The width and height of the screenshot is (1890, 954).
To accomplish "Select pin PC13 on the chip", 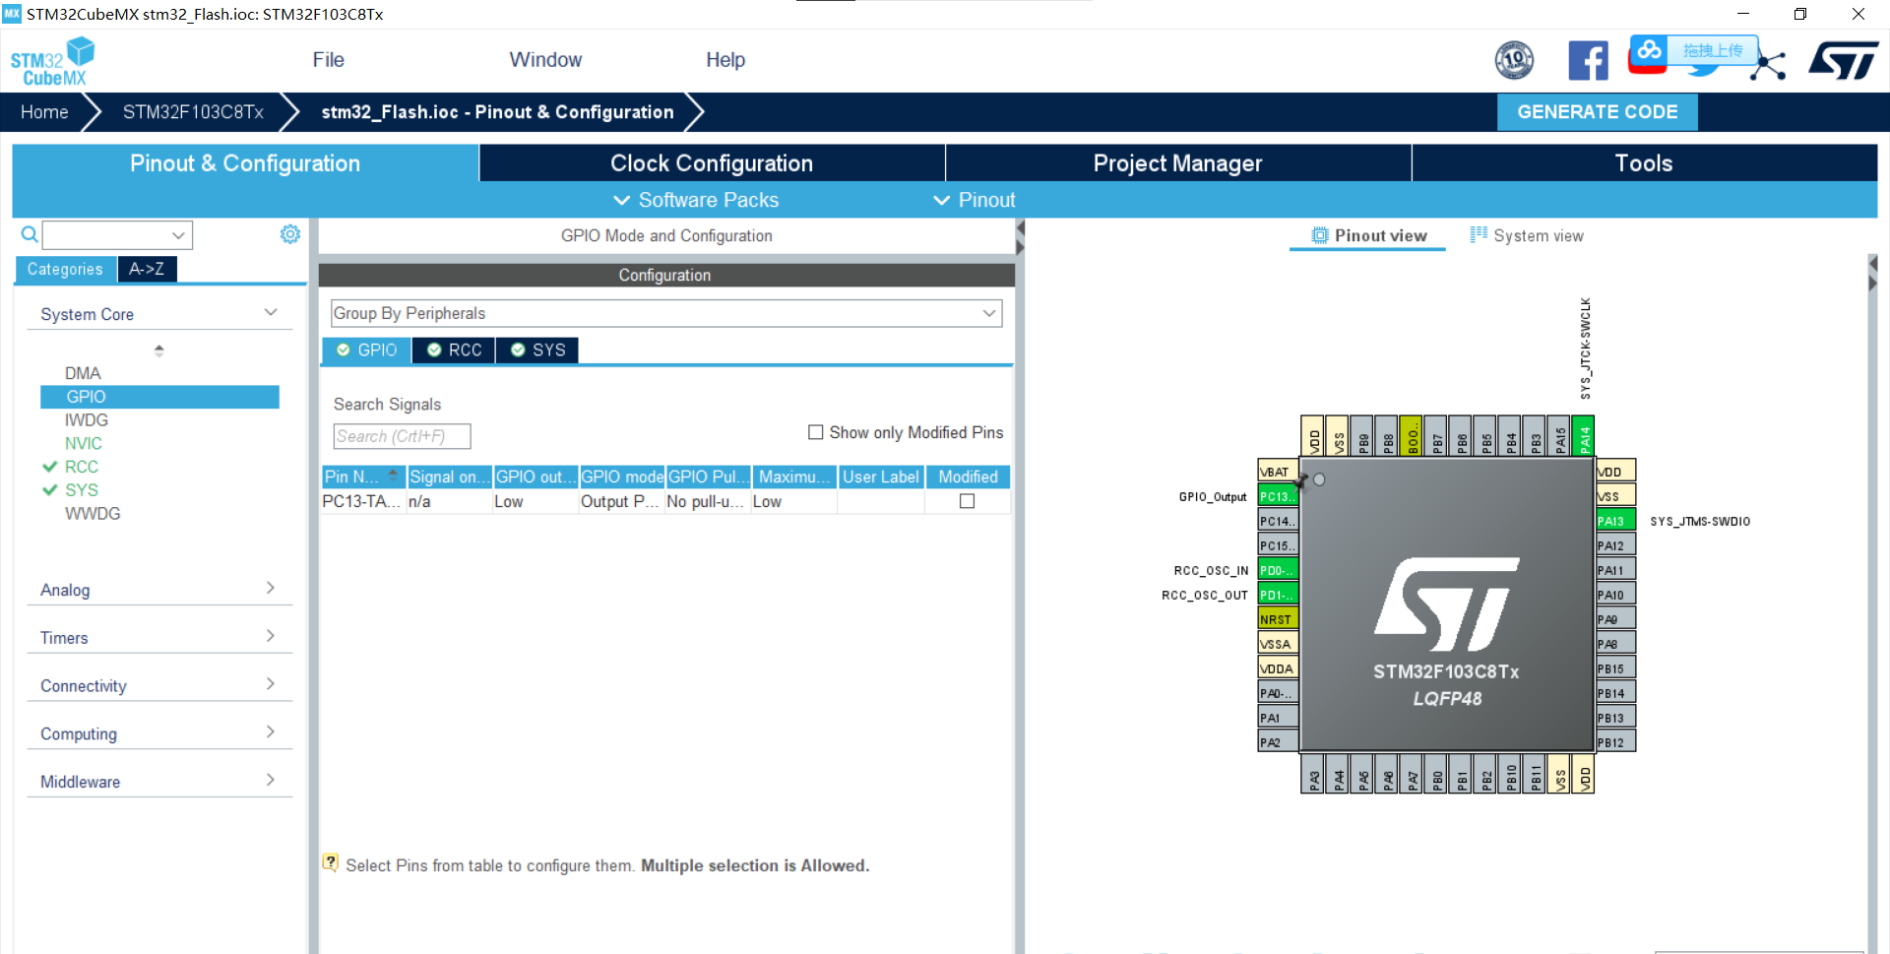I will click(x=1278, y=496).
